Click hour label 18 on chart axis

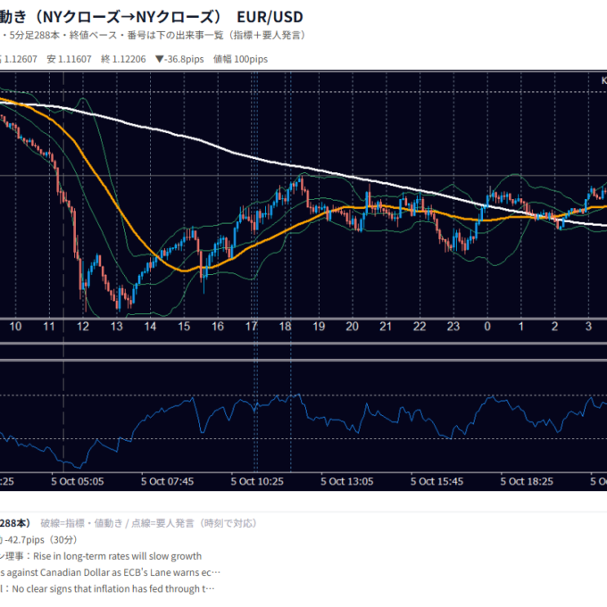(285, 327)
